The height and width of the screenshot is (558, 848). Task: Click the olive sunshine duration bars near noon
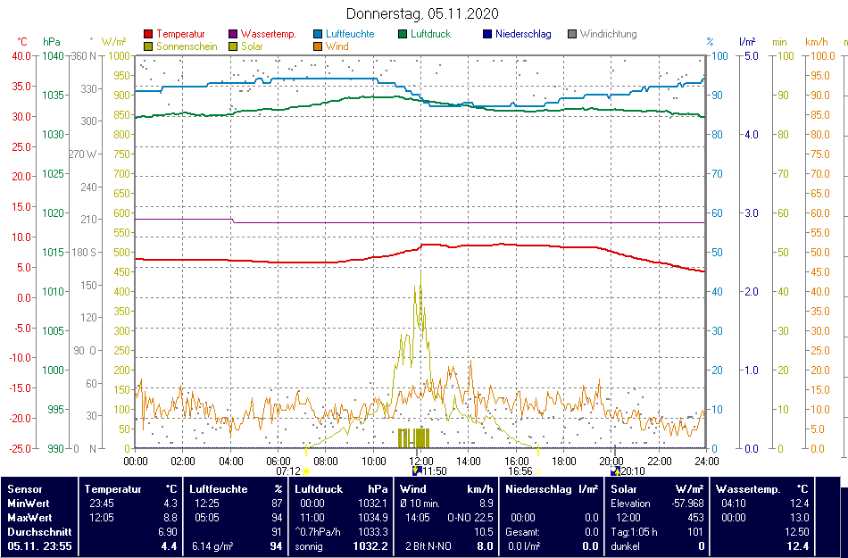413,438
